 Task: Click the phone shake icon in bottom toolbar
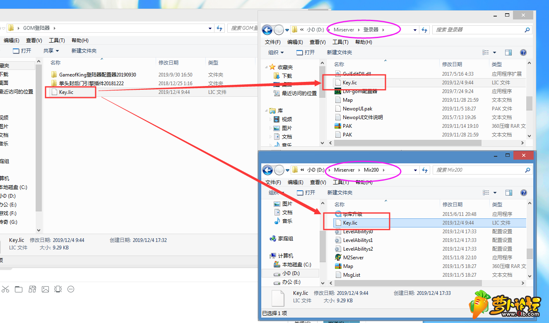point(58,289)
